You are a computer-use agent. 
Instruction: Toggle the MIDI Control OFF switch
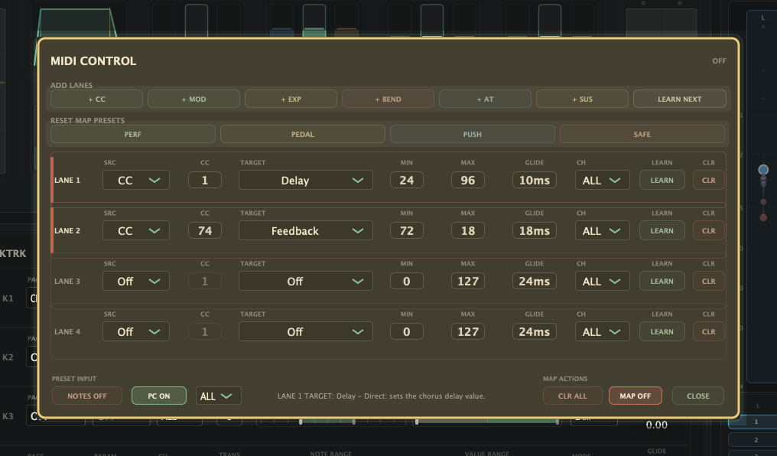(x=719, y=61)
